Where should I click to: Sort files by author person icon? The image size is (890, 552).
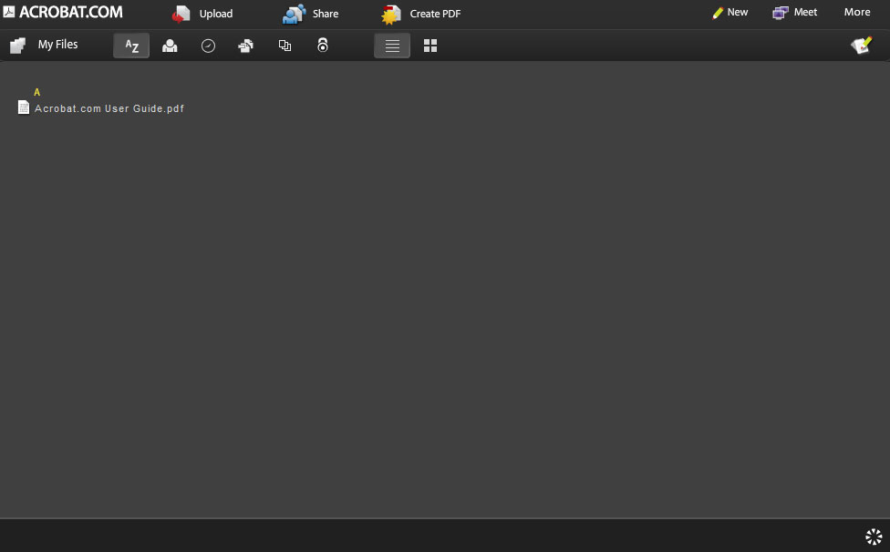point(170,46)
